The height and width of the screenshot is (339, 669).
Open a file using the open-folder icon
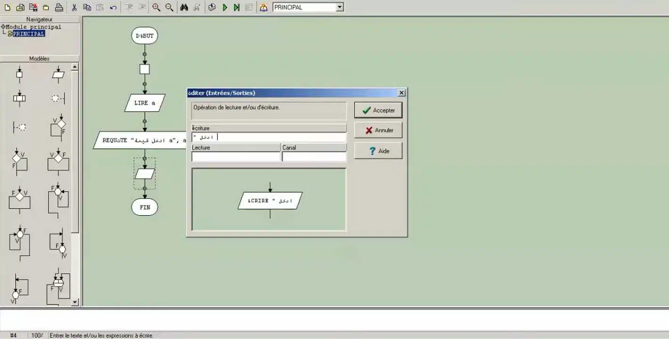(x=20, y=7)
